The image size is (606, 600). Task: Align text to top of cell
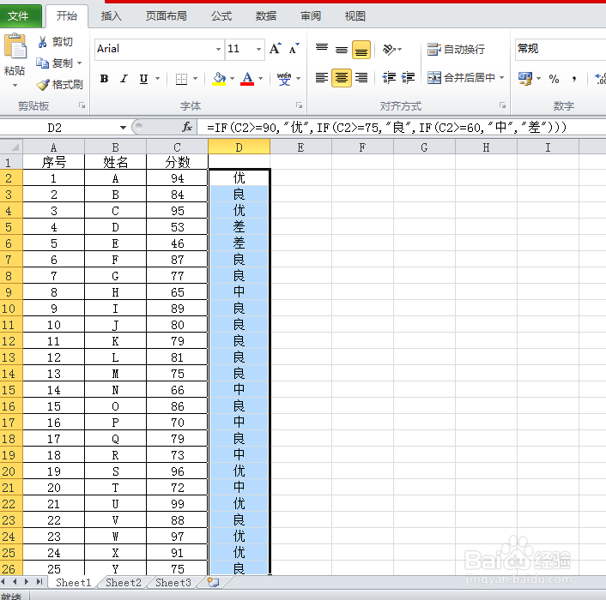tap(322, 49)
